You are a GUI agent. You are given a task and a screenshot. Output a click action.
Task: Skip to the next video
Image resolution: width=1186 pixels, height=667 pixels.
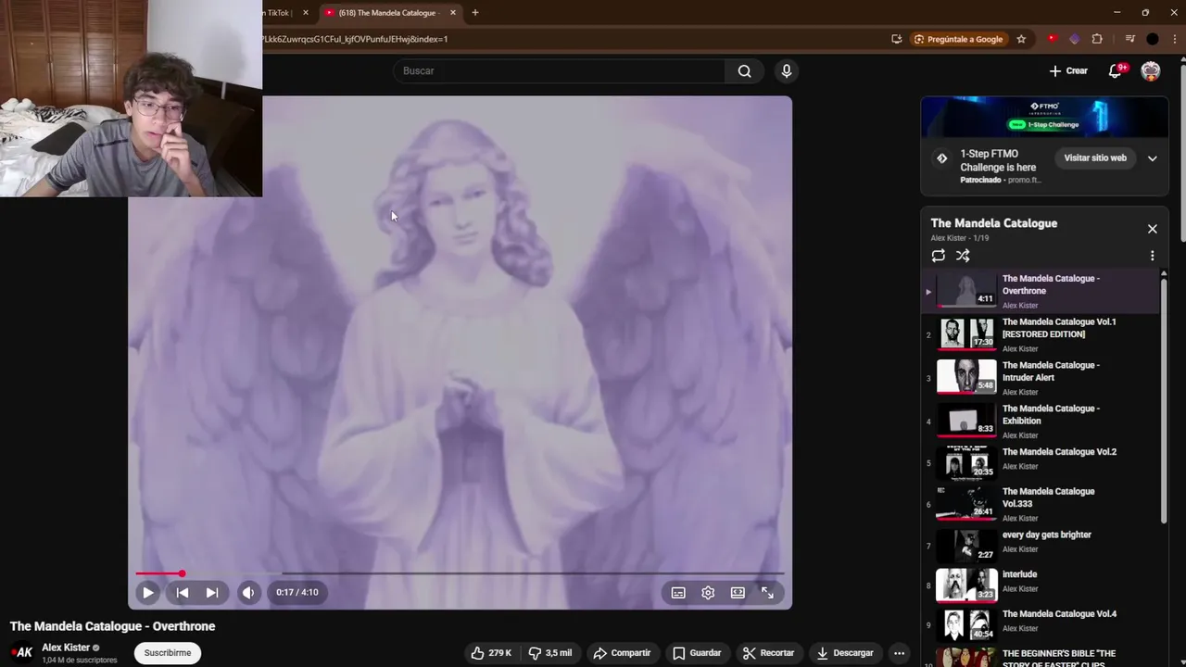click(212, 593)
